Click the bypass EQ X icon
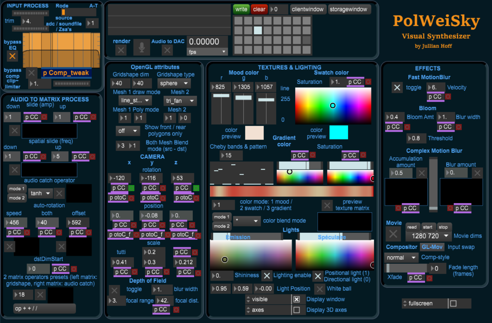Image resolution: width=492 pixels, height=323 pixels. [12, 56]
